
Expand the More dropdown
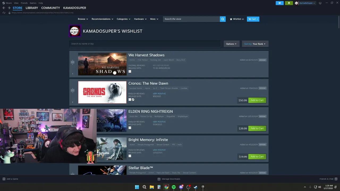pos(154,19)
